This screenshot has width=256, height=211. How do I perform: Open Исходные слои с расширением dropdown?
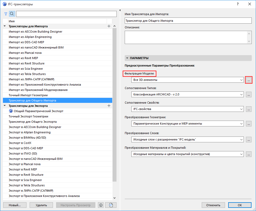click(187, 140)
